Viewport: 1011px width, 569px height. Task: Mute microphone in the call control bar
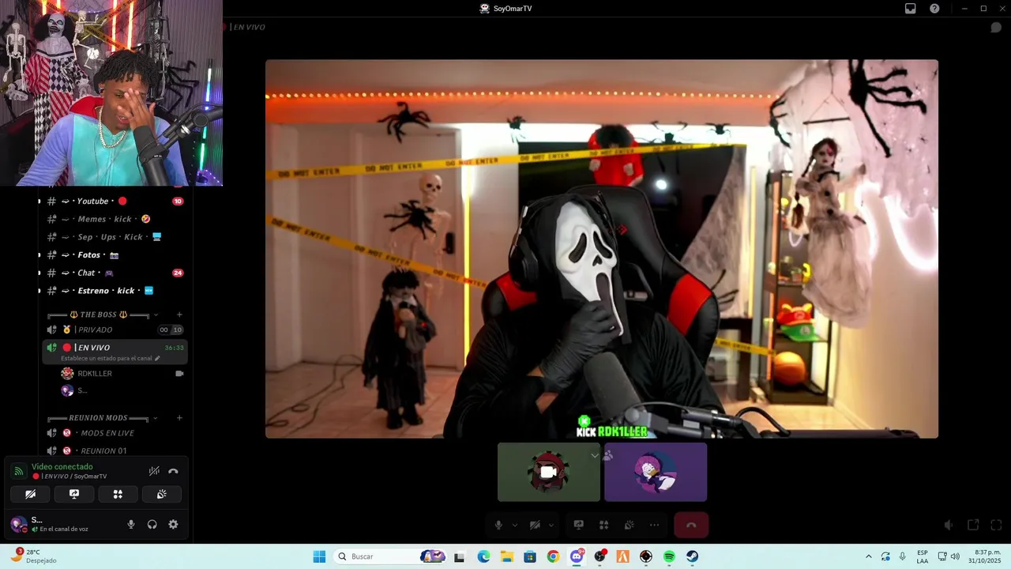pos(498,526)
